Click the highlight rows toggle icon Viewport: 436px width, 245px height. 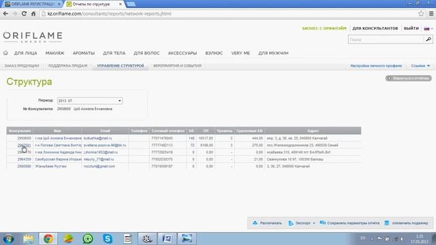pos(387,223)
